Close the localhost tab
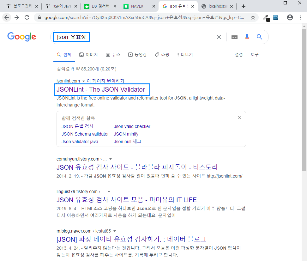Screen dimensions: 307x261 pos(232,6)
